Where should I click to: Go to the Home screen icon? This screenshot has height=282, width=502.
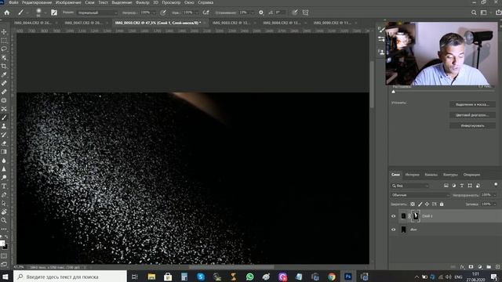(x=7, y=13)
